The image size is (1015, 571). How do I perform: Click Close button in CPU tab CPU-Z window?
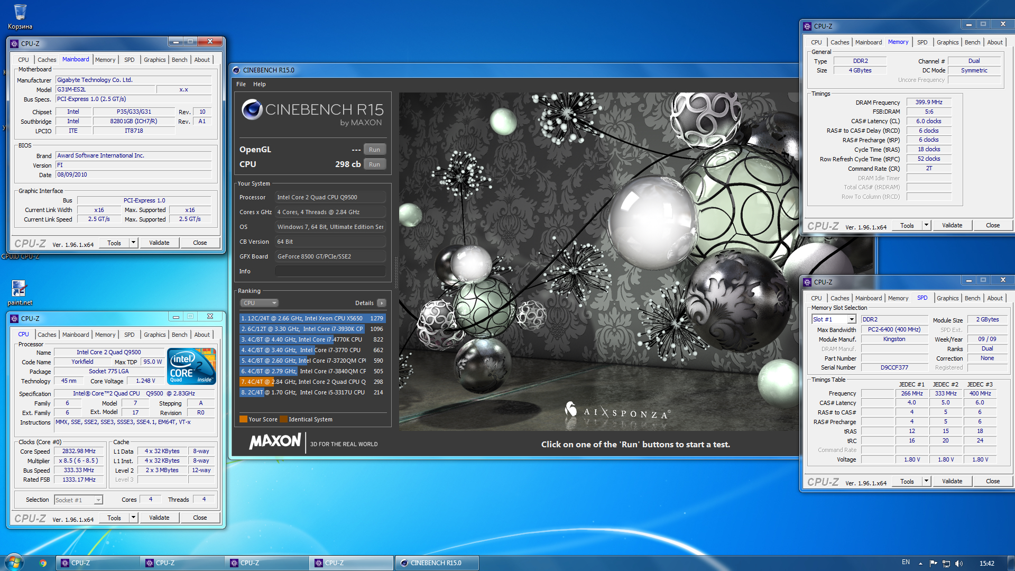click(200, 518)
